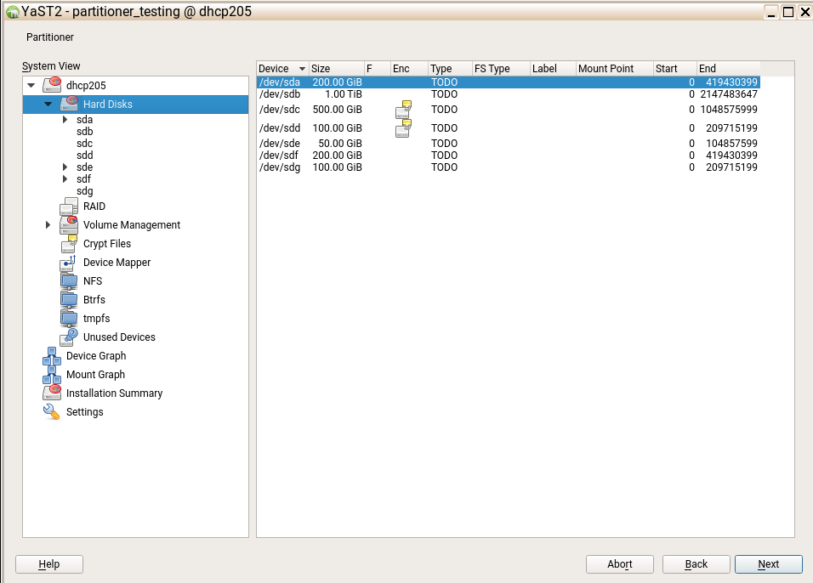Sort table by Device column header
Screen dimensions: 813x583
(x=281, y=69)
